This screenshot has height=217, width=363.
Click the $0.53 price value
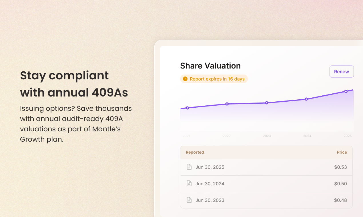click(x=340, y=167)
